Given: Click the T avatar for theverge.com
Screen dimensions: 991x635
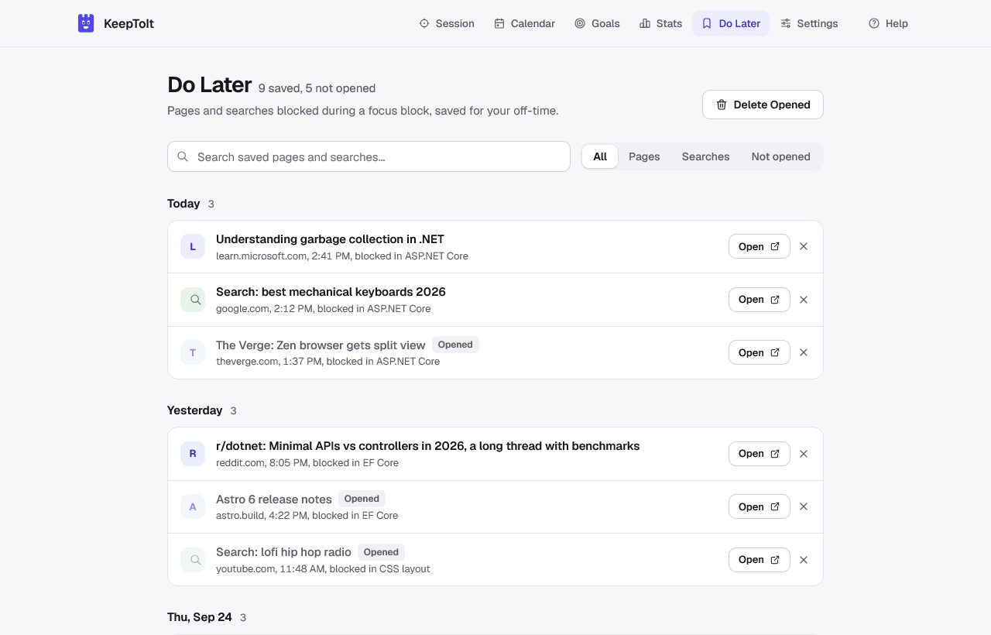Looking at the screenshot, I should point(193,352).
